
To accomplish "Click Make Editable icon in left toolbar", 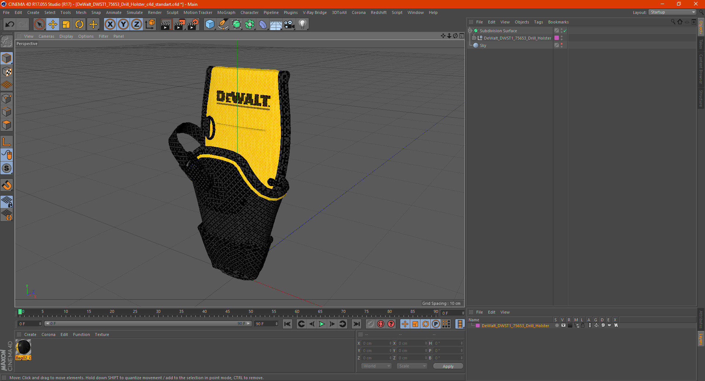I will click(x=7, y=42).
